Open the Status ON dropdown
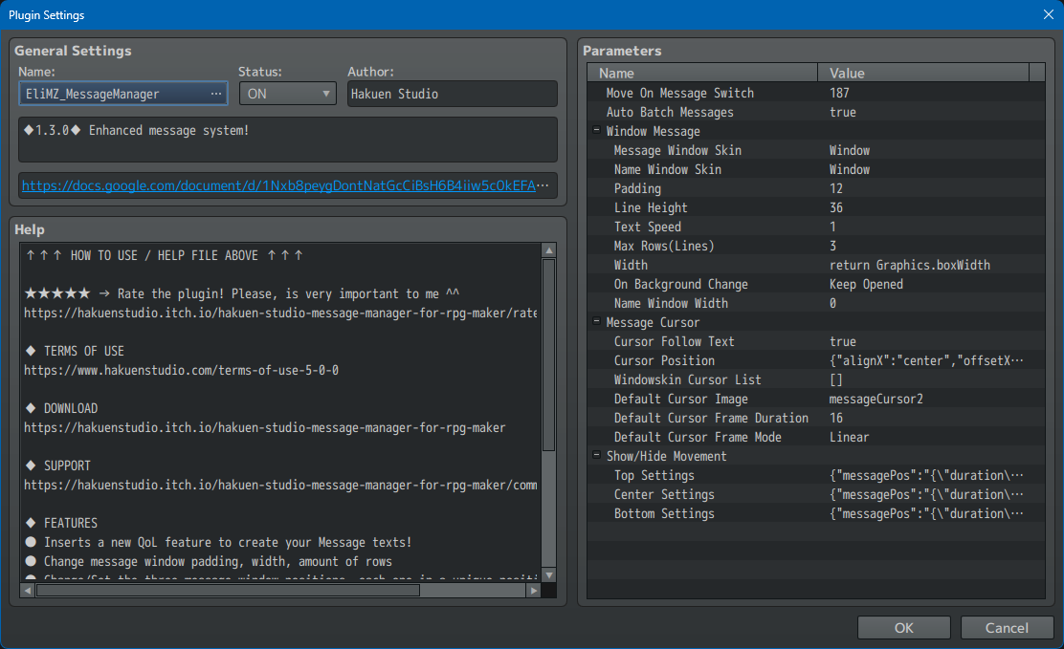The height and width of the screenshot is (649, 1064). [288, 94]
